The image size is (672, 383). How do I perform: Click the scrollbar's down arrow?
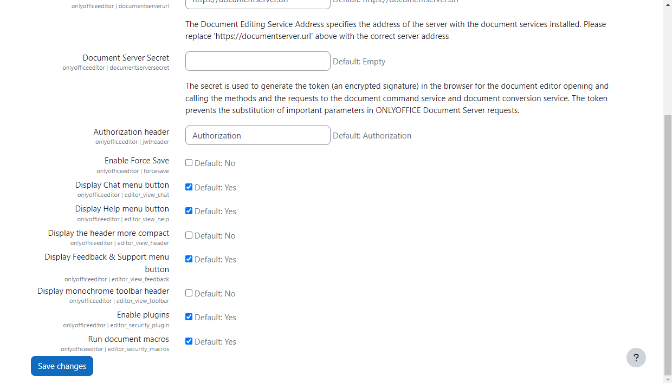pyautogui.click(x=667, y=378)
